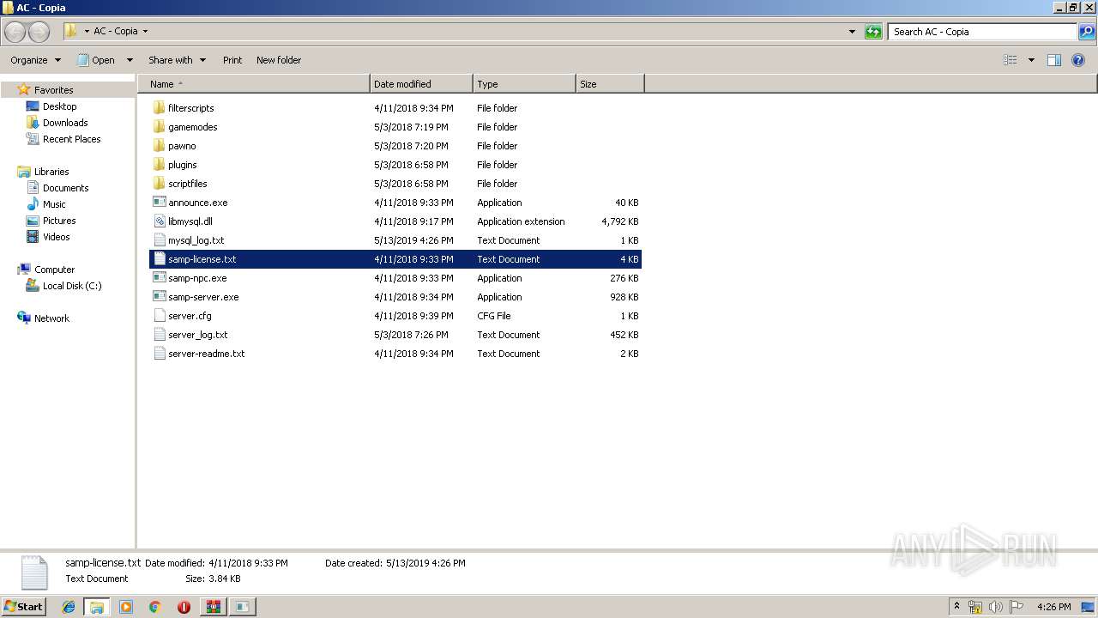Select the samp-license.txt file
Screen dimensions: 1098x618
pyautogui.click(x=395, y=259)
